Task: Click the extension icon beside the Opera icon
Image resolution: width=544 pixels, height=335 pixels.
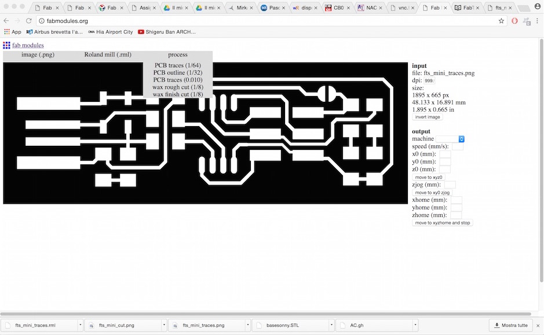Action: pos(526,21)
